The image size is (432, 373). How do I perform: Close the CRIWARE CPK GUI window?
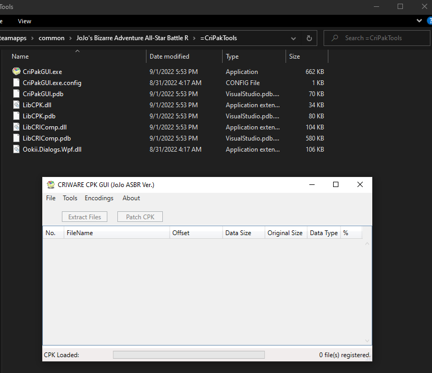pos(360,184)
